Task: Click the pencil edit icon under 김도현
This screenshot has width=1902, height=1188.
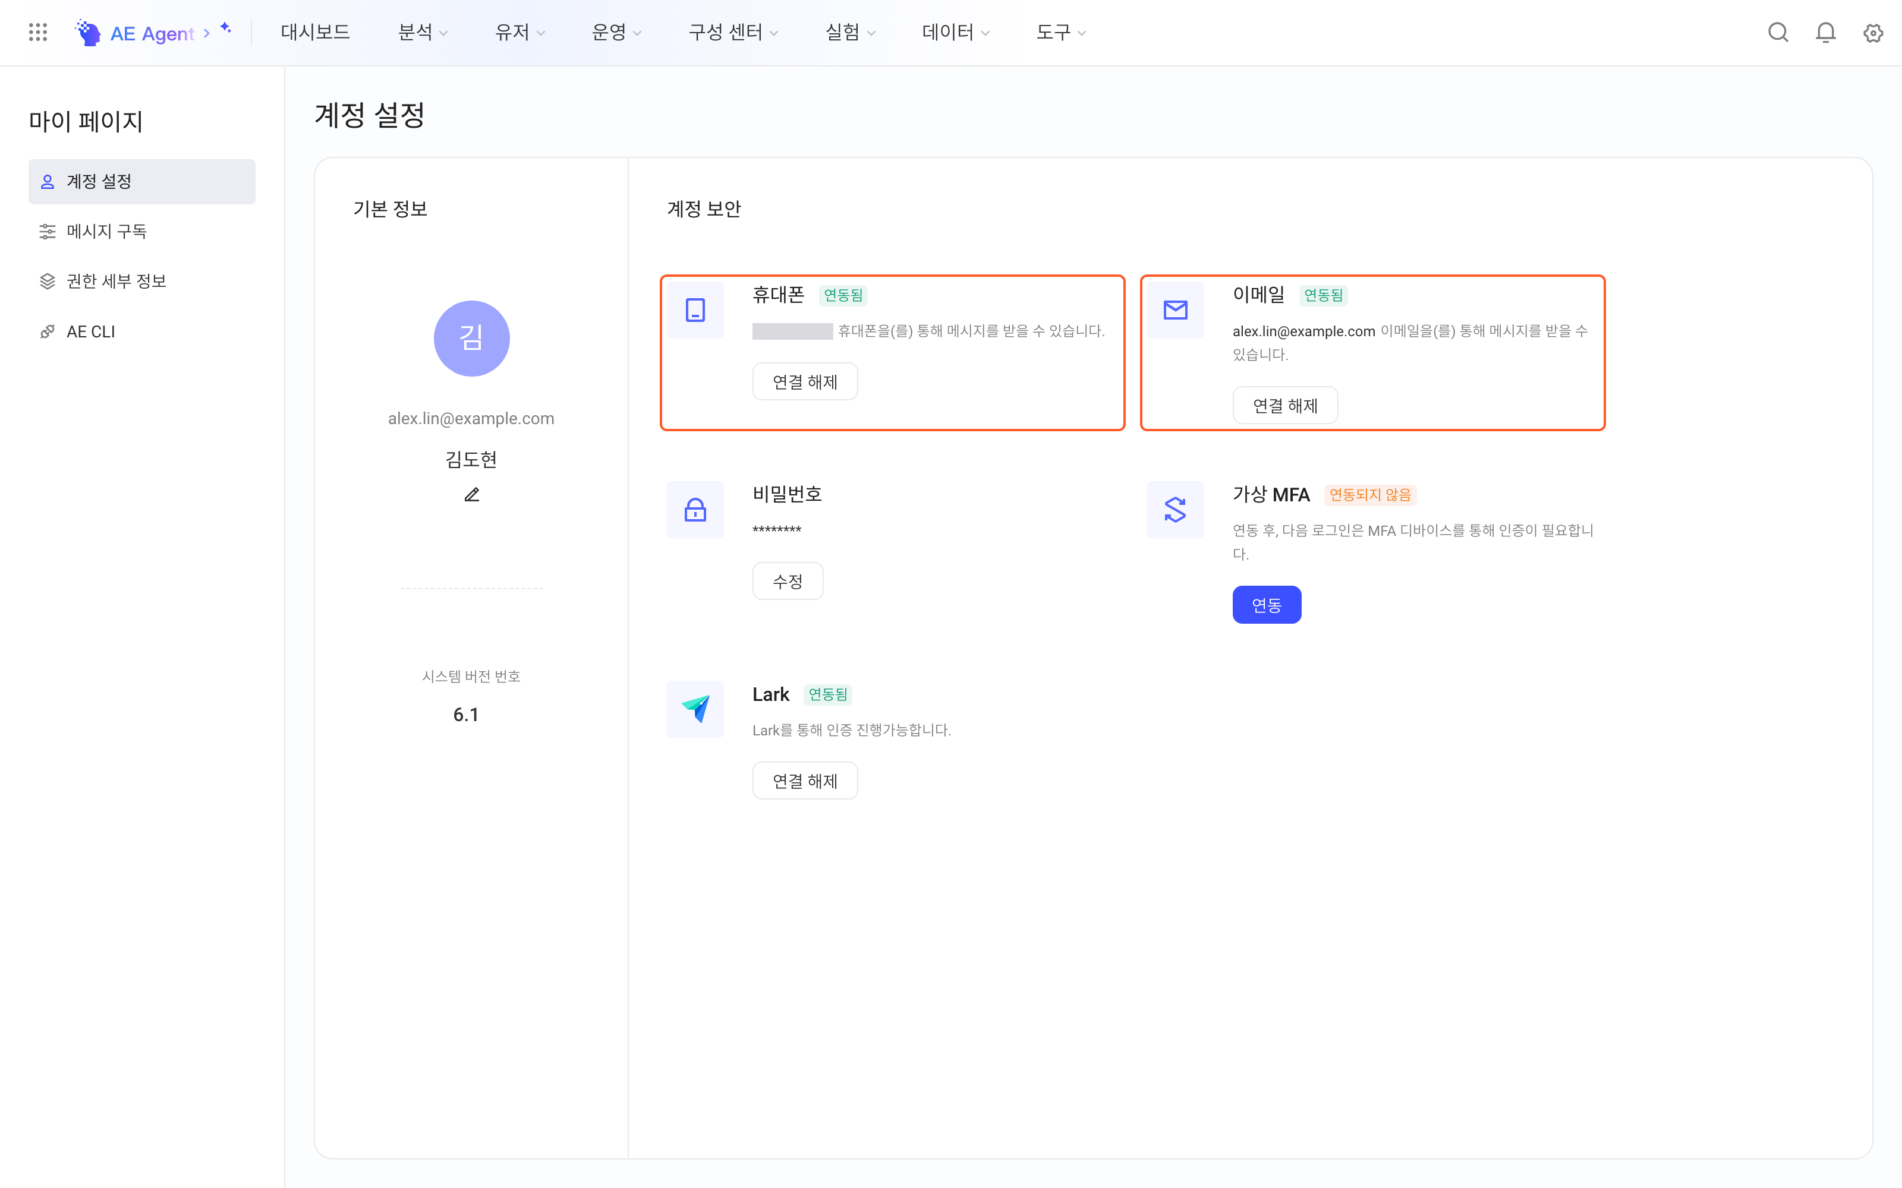Action: click(471, 494)
